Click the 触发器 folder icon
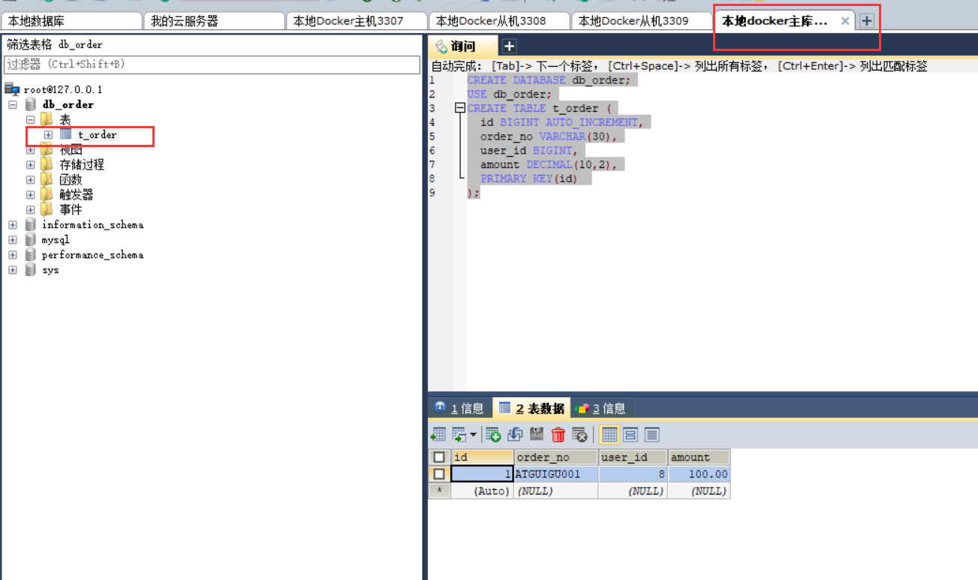The height and width of the screenshot is (580, 978). [x=47, y=194]
